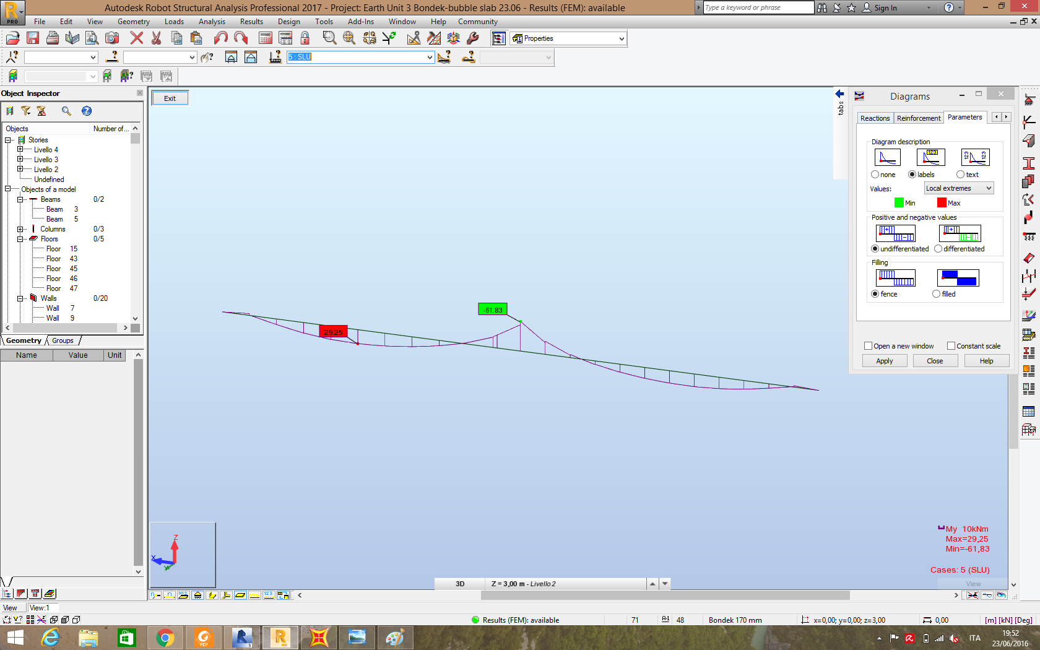Enable 'Open a new window' checkbox
Image resolution: width=1040 pixels, height=650 pixels.
[869, 346]
